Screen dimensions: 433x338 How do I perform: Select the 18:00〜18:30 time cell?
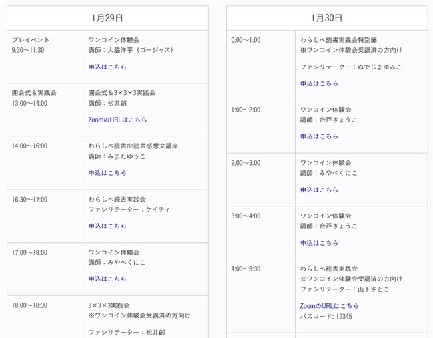30,305
